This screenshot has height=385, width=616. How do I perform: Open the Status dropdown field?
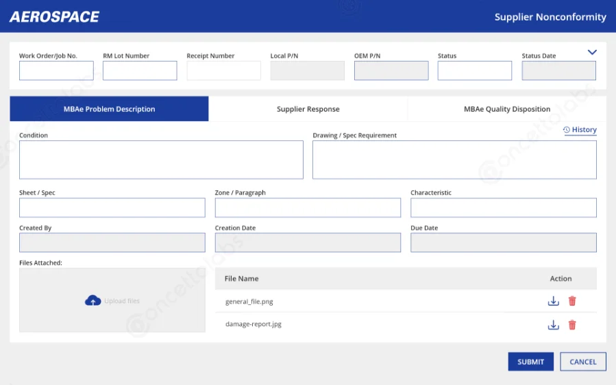[474, 71]
